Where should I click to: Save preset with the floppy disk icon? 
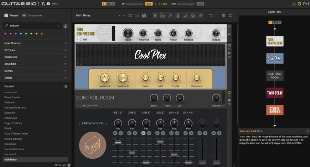(x=144, y=15)
